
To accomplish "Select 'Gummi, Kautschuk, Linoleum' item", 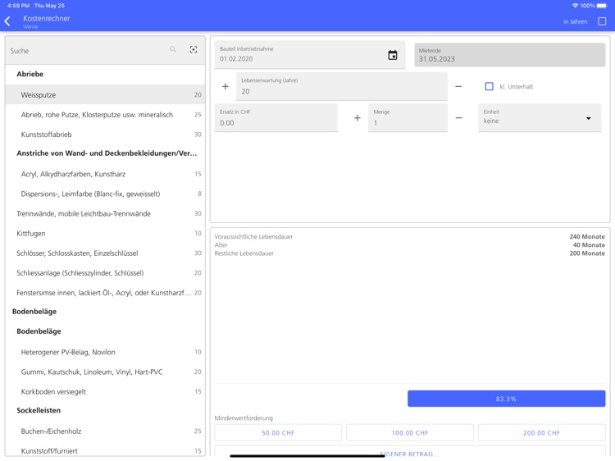I will [x=105, y=372].
